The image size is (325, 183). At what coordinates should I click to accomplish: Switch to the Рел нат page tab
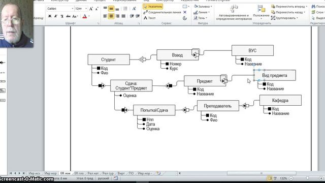tap(93, 173)
